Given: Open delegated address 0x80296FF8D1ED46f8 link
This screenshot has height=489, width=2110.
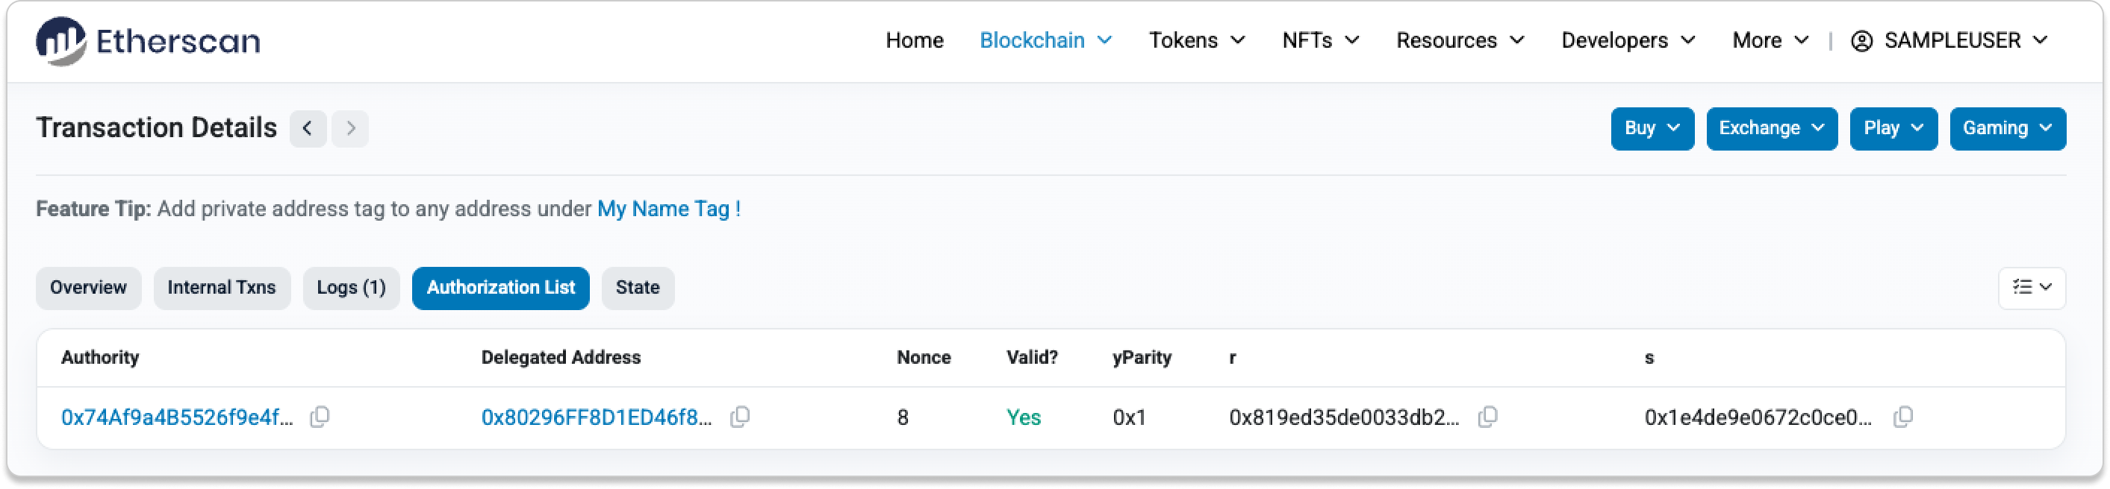Looking at the screenshot, I should pyautogui.click(x=597, y=418).
